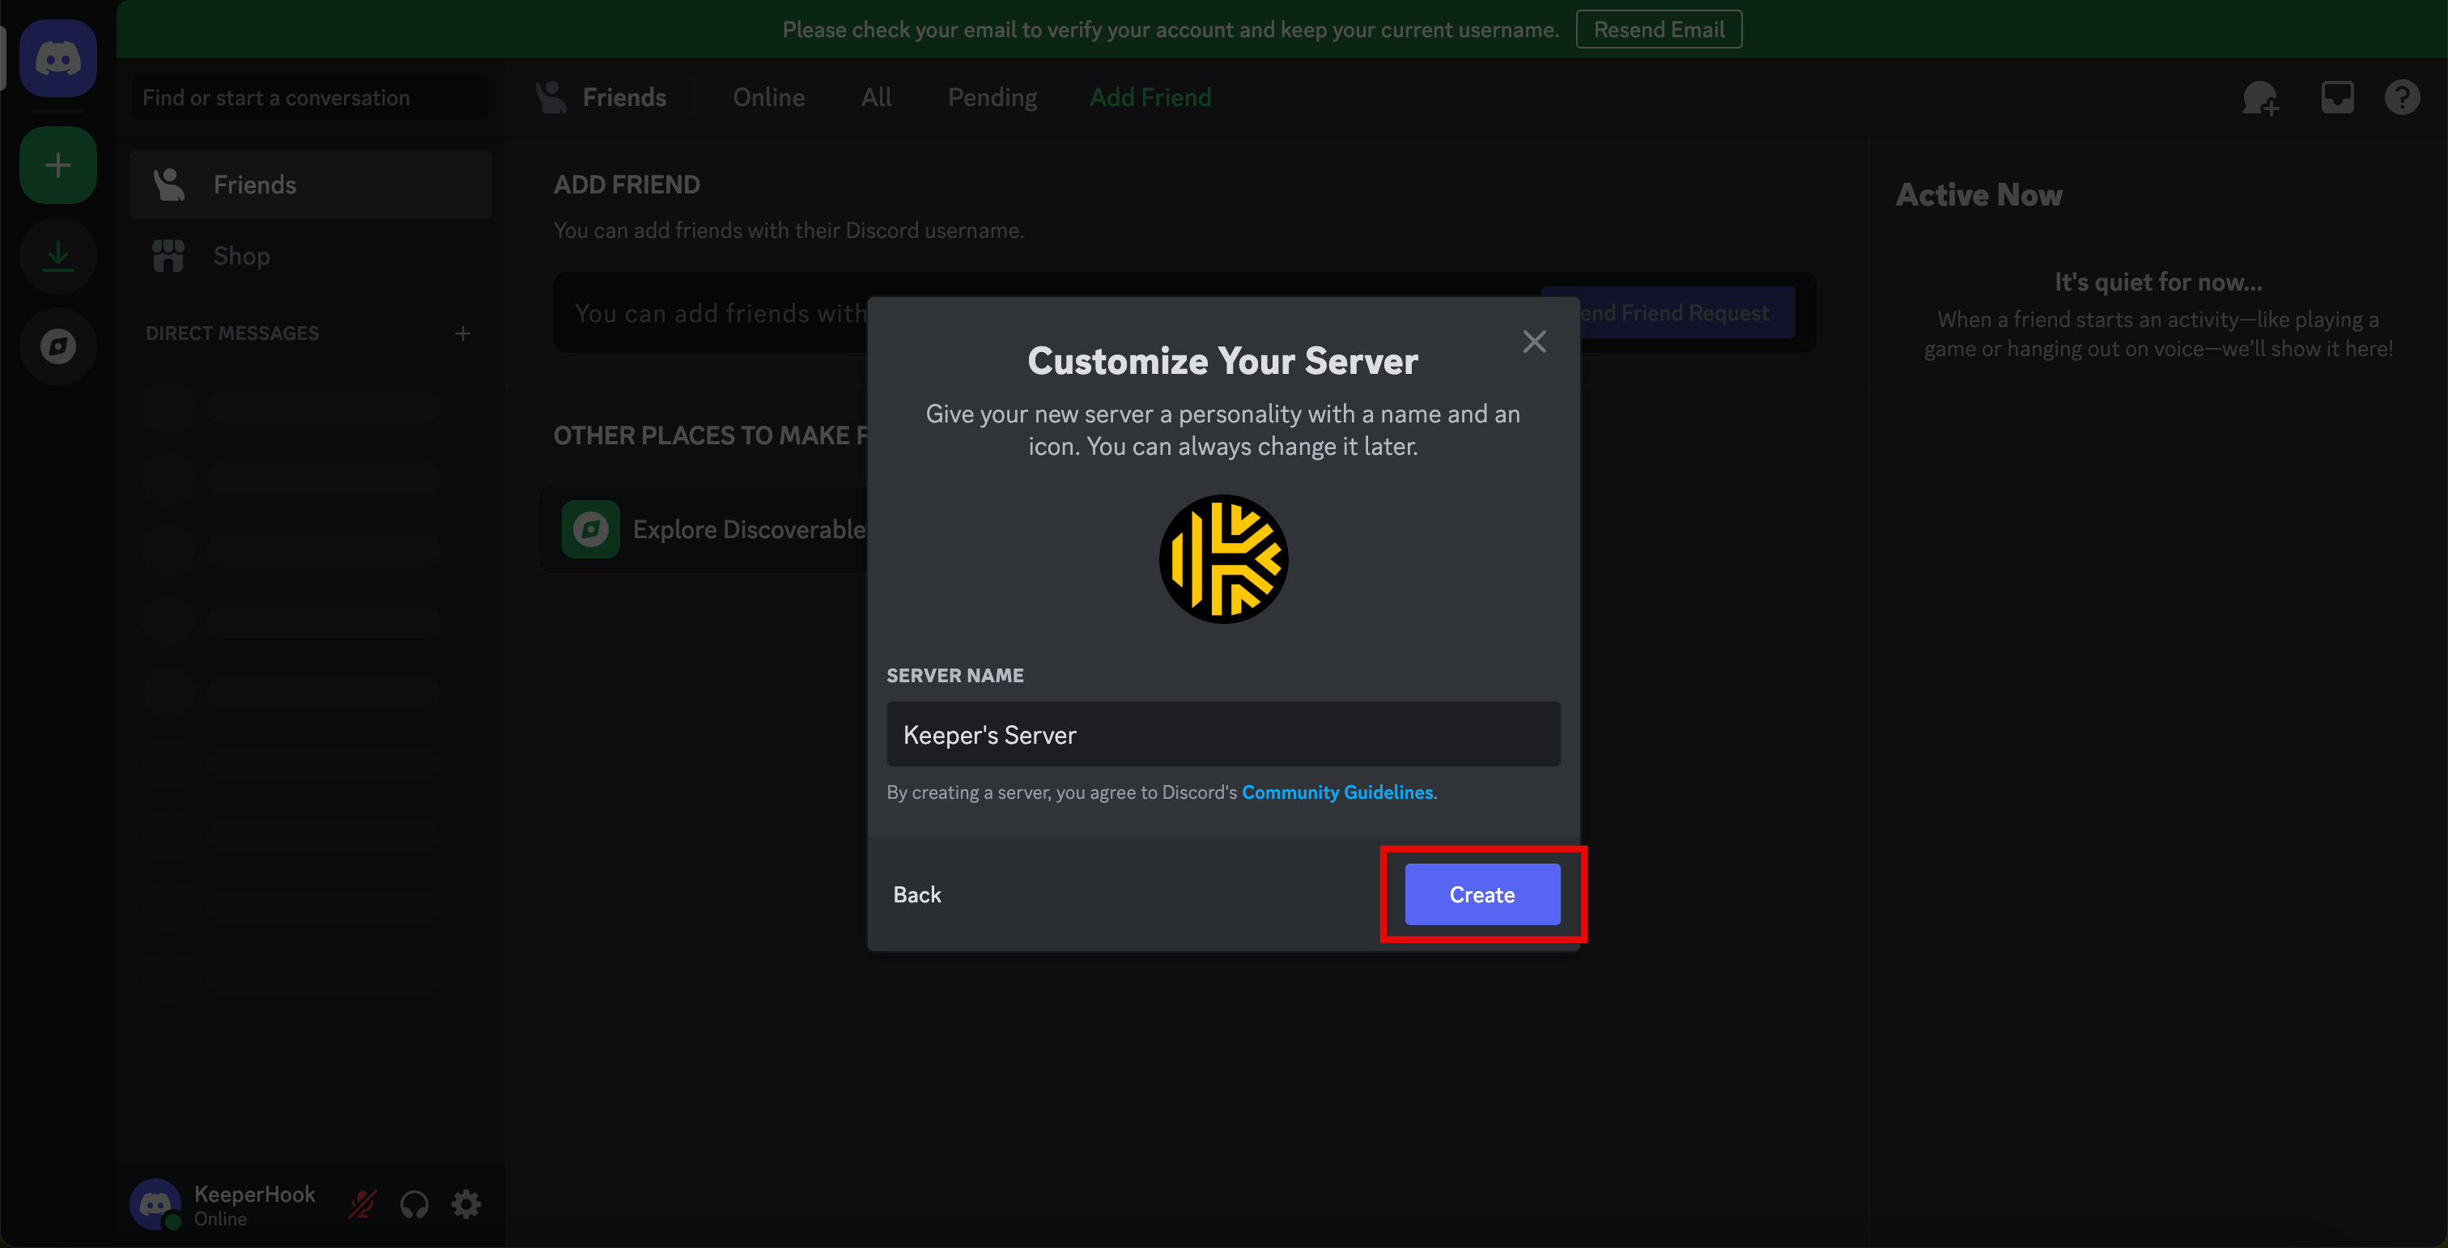Click the green Add a Server plus icon
The height and width of the screenshot is (1248, 2448).
[58, 165]
